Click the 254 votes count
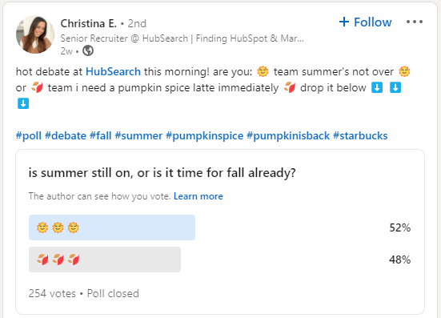Viewport: 441px width, 318px height. [52, 293]
